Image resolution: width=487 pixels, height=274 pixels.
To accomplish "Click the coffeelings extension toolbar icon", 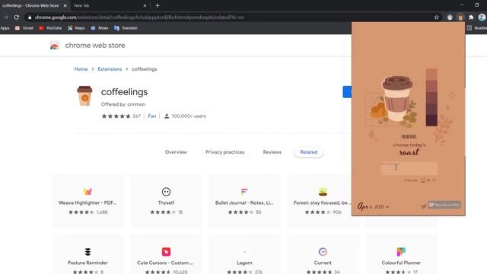I will pyautogui.click(x=460, y=18).
